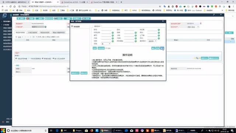Open lookup icon beside 年份 field
Viewport: 236px width, 133px height.
(159, 33)
